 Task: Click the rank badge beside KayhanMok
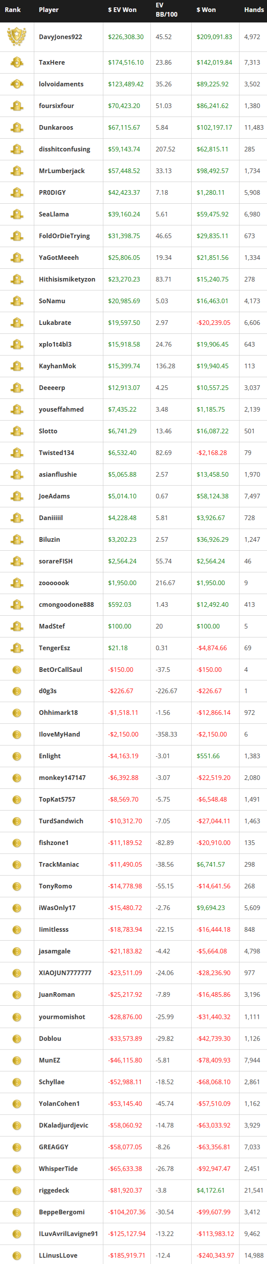17,366
